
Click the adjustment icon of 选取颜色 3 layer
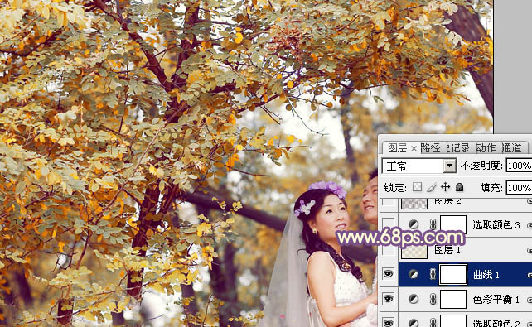[x=414, y=224]
